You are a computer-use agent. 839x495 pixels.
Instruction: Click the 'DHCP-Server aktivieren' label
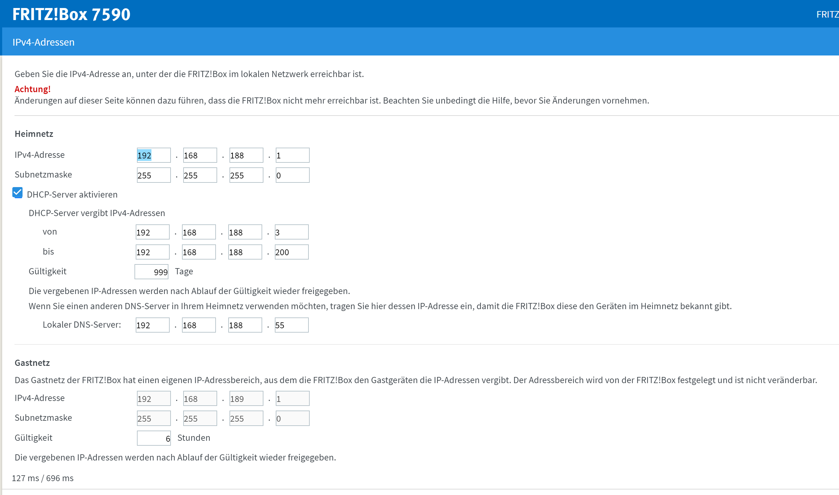coord(72,194)
